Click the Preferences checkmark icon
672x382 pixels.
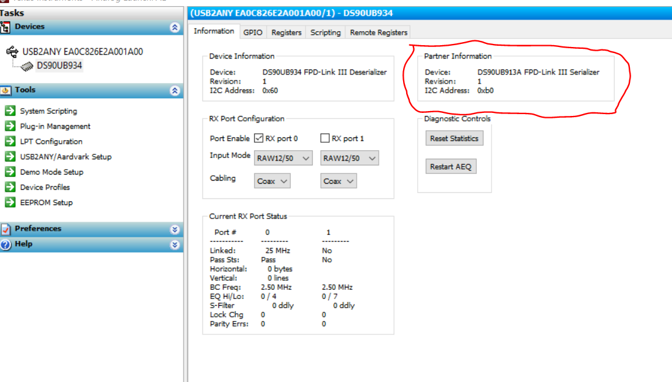(x=5, y=229)
